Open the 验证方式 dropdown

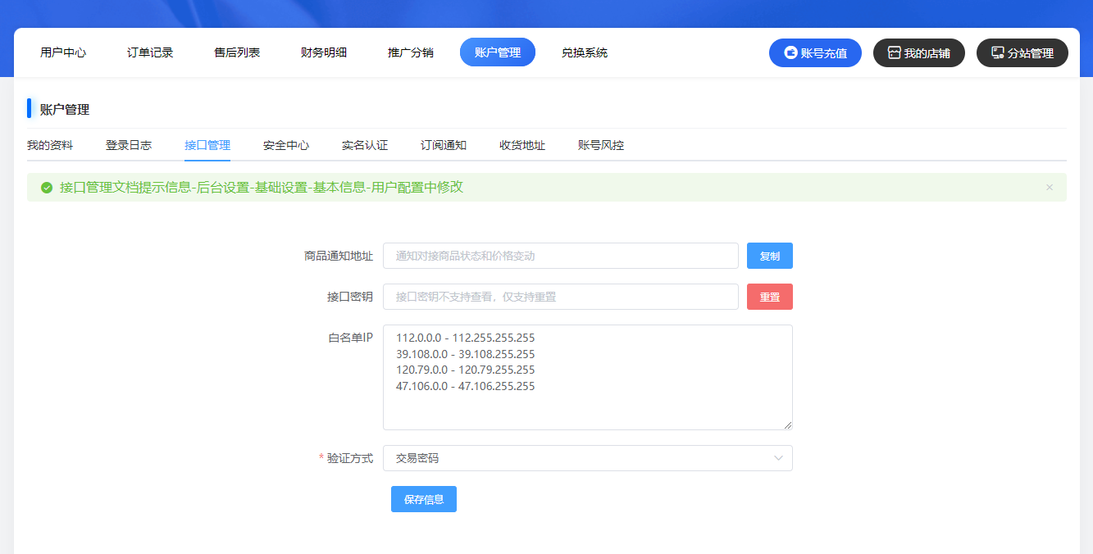[587, 458]
